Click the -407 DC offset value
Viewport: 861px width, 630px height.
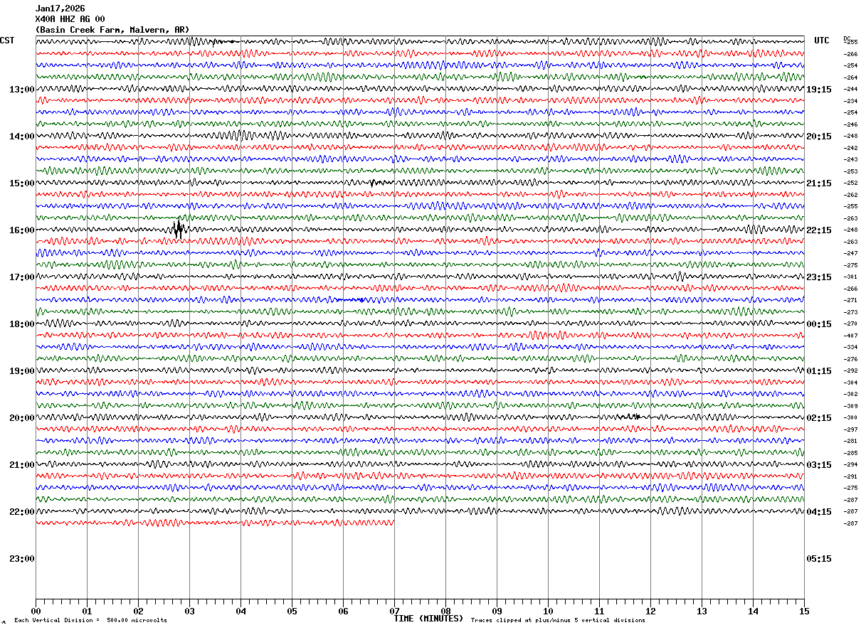pos(850,335)
